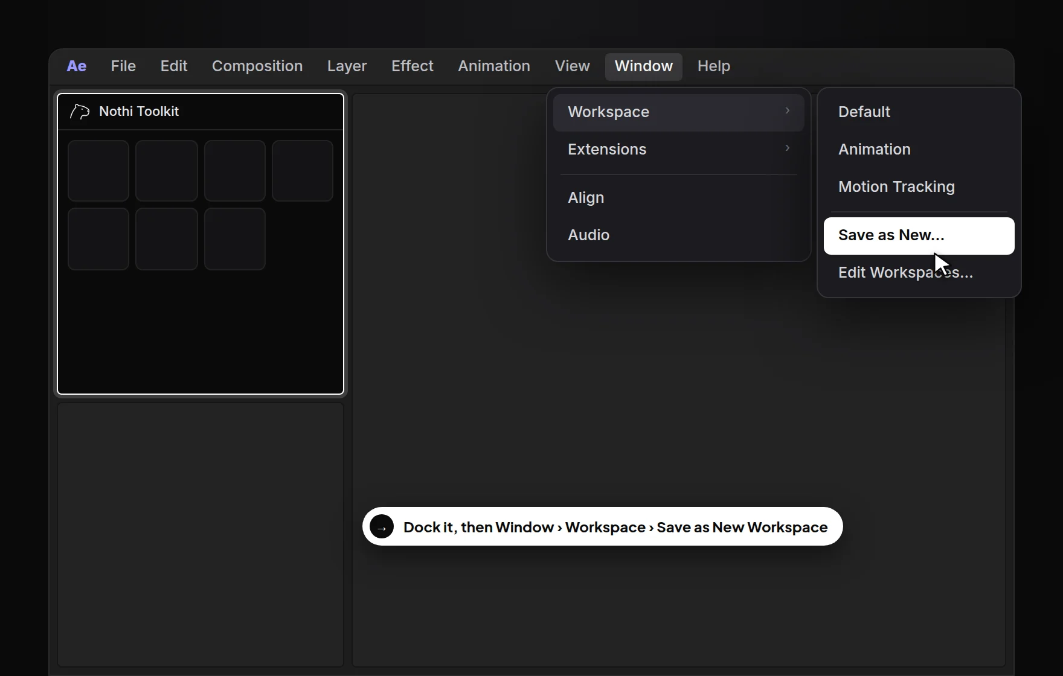Open the Layer menu

(347, 66)
